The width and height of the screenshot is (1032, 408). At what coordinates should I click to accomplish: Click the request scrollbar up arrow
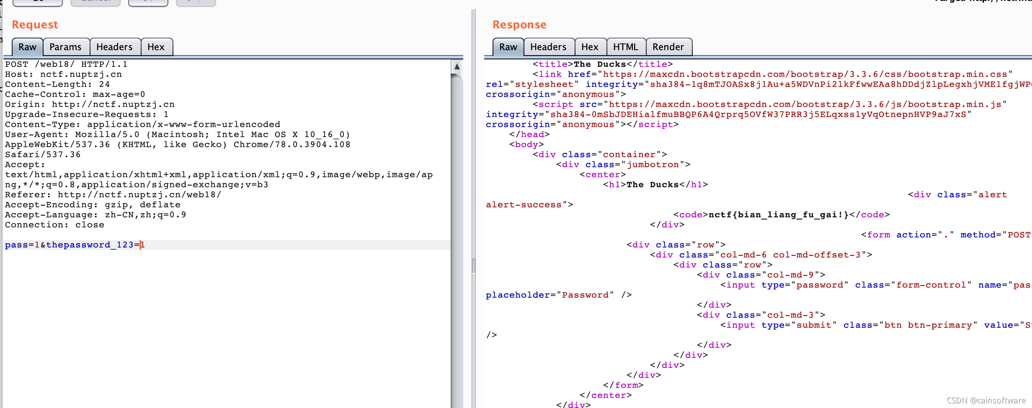457,66
